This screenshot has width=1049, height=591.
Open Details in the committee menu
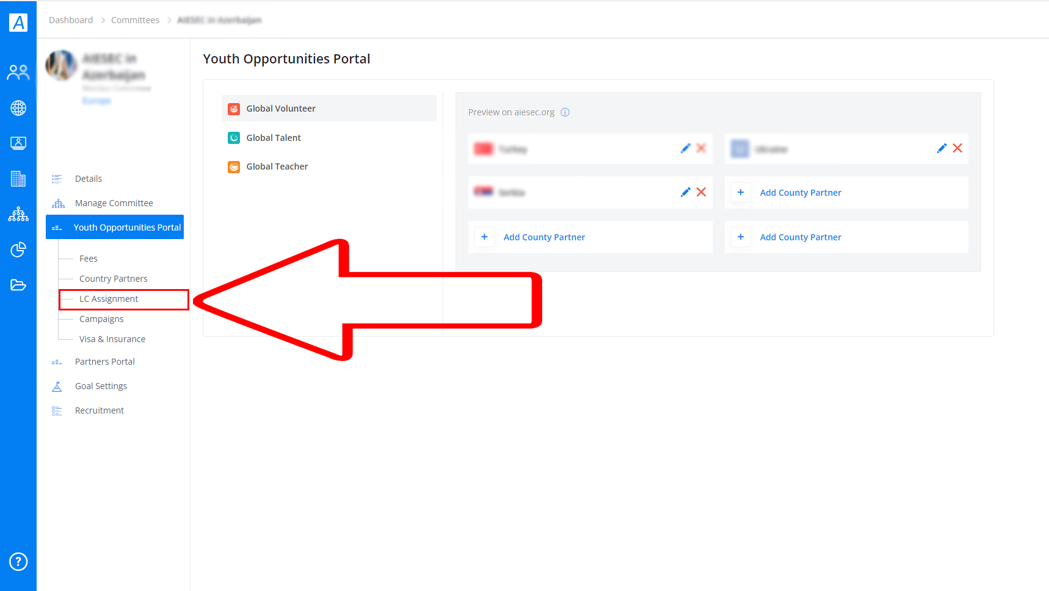click(x=88, y=179)
